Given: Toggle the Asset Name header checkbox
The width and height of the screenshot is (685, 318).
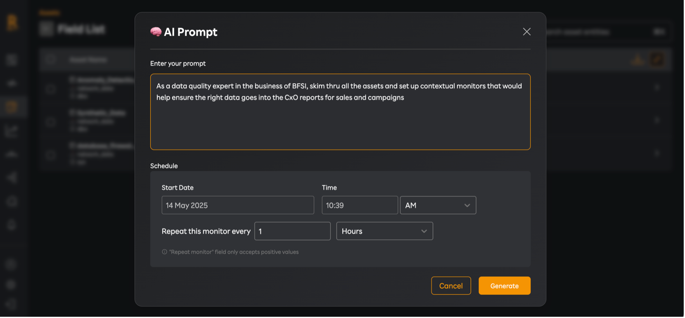Looking at the screenshot, I should tap(51, 60).
